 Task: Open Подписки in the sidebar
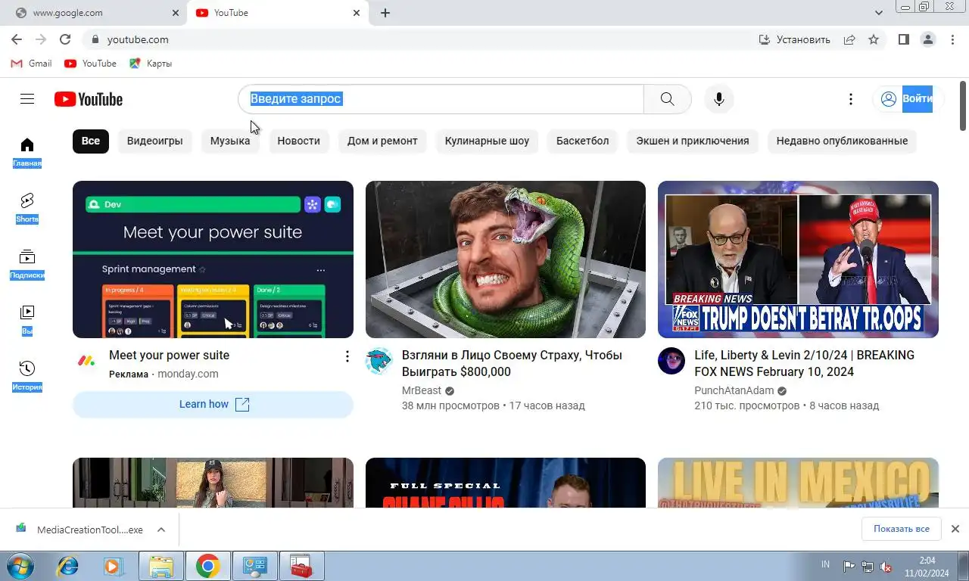pos(27,264)
